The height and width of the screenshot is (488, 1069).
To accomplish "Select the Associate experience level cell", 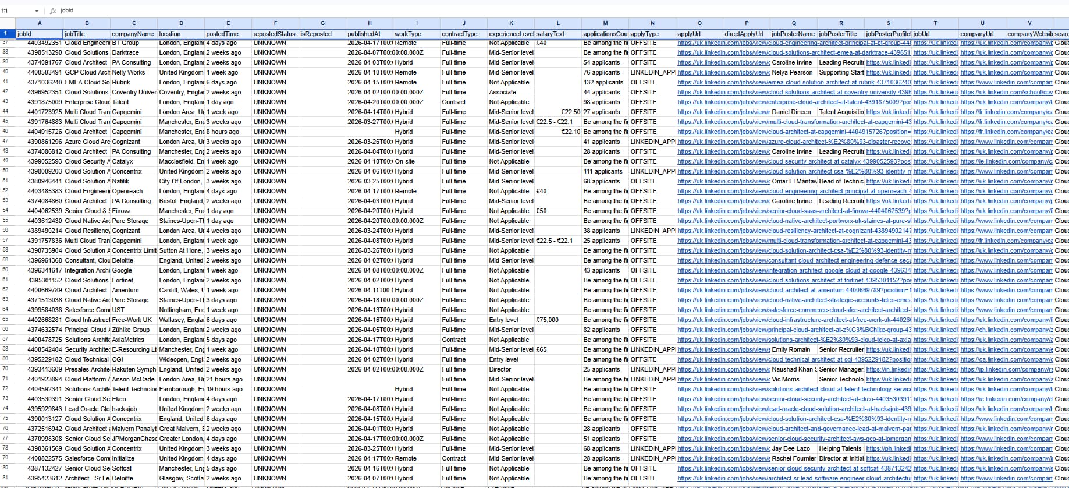I will tap(511, 92).
